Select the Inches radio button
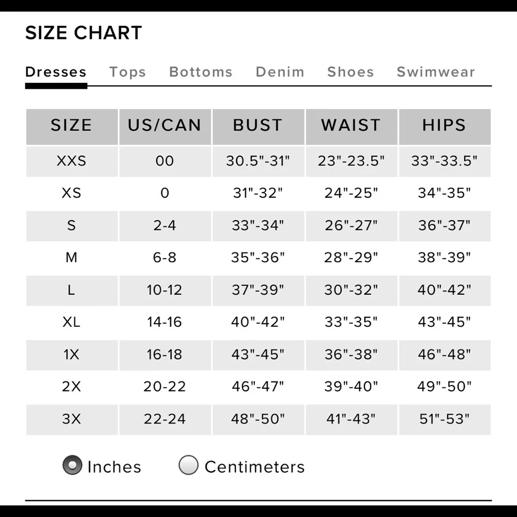517x517 pixels. [72, 465]
